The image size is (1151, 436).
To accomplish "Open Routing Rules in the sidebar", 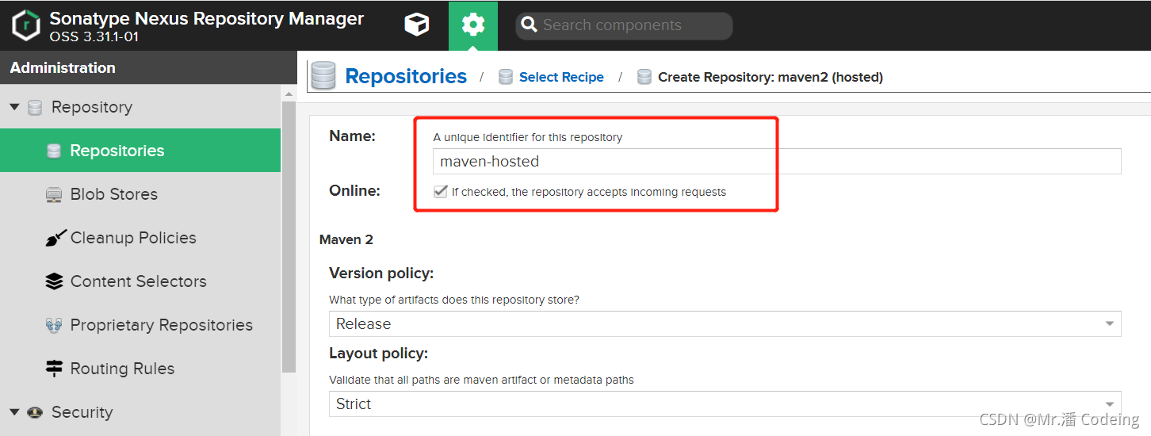I will point(140,369).
